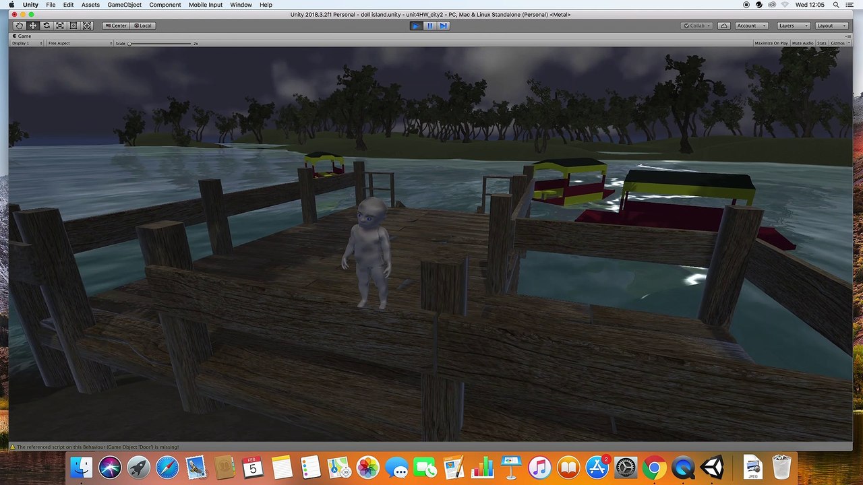Open the Free Aspect dropdown
The height and width of the screenshot is (485, 863).
coord(80,43)
